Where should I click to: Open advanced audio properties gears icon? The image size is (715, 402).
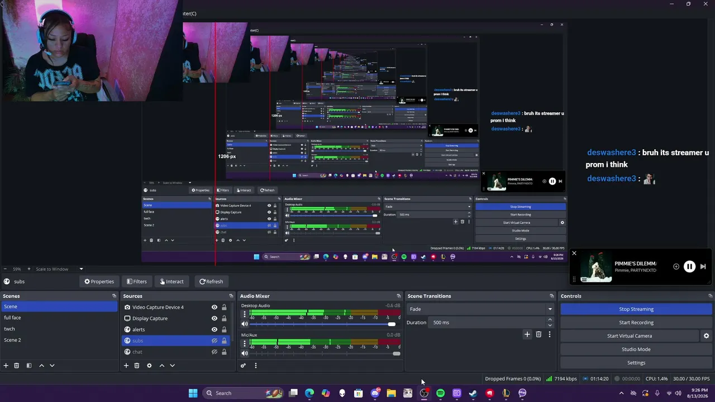coord(243,366)
